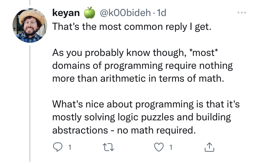260x164 pixels.
Task: Click the thread line below the avatar
Action: pyautogui.click(x=30, y=104)
